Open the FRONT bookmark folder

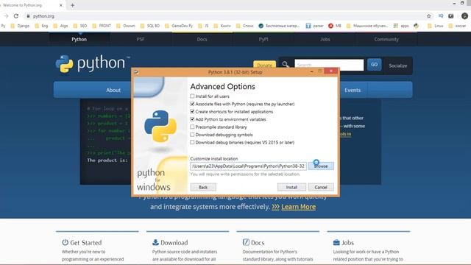tap(102, 26)
